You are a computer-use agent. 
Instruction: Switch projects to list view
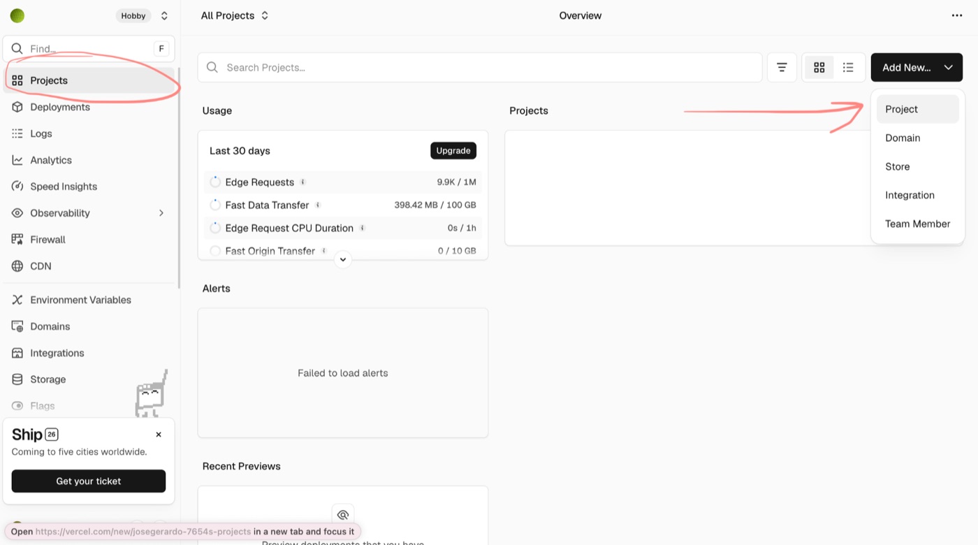tap(848, 67)
